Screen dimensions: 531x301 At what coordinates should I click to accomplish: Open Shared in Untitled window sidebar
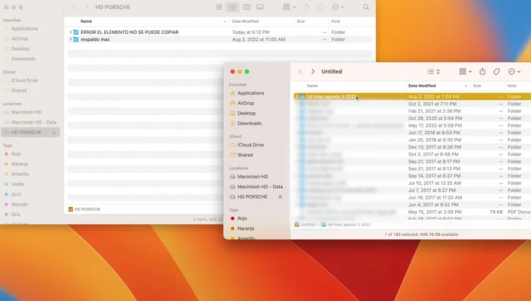(245, 155)
